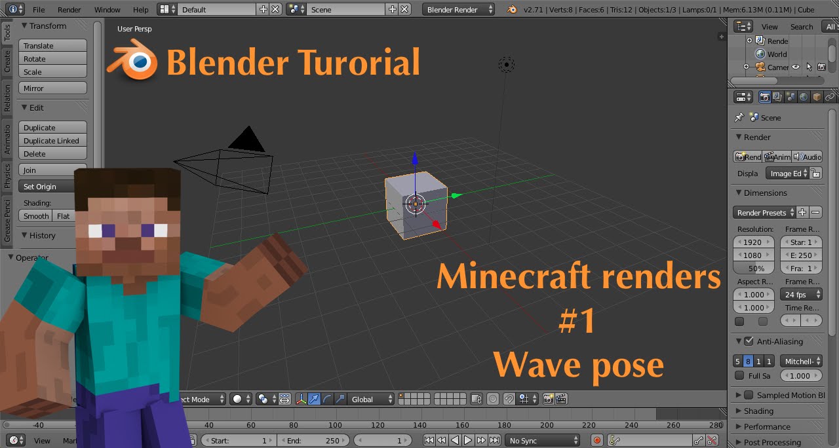Toggle the Anti-Aliasing checkbox
Image resolution: width=839 pixels, height=448 pixels.
[x=749, y=341]
